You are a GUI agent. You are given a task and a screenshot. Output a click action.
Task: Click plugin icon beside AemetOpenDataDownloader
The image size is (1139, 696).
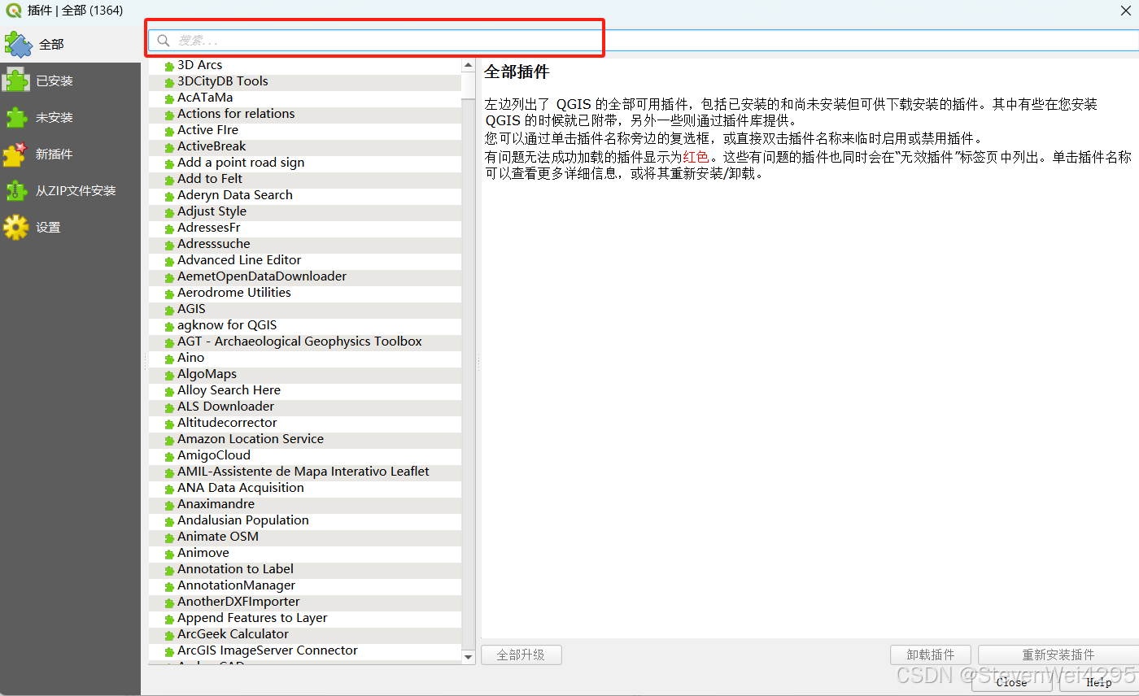[169, 278]
